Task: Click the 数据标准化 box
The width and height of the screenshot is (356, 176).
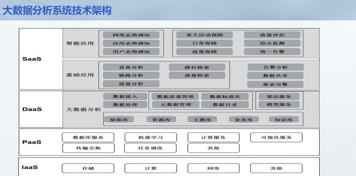Action: pos(225,97)
